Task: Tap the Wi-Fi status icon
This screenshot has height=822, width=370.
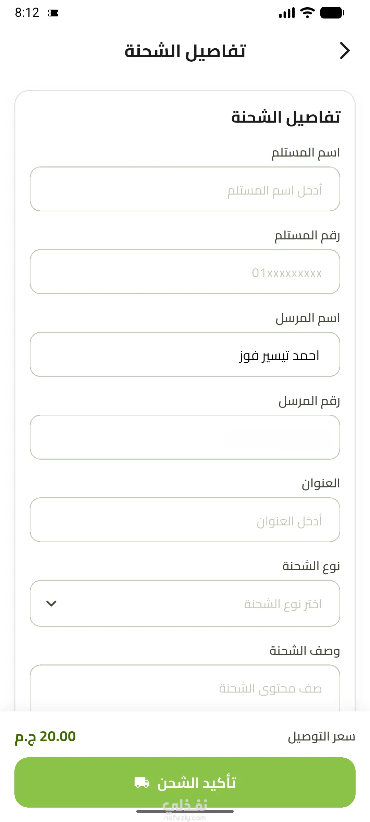Action: pyautogui.click(x=307, y=13)
